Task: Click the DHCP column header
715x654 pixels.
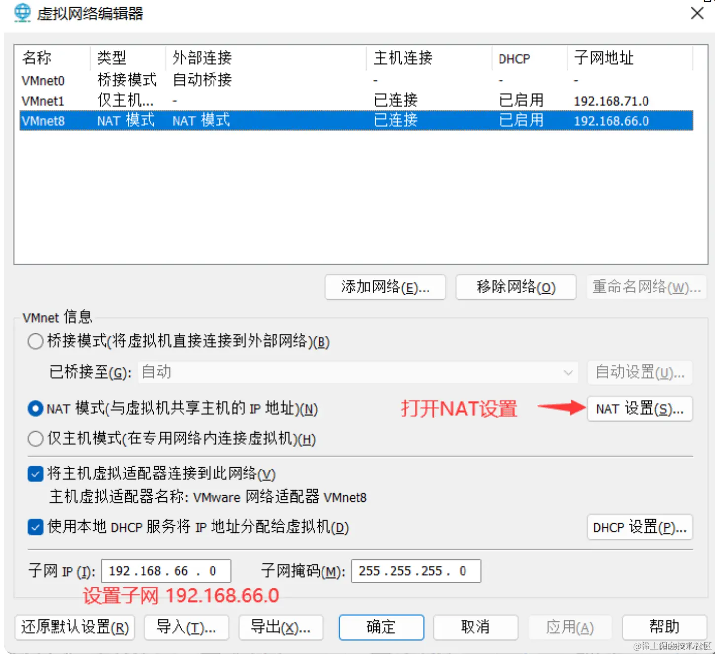Action: [x=530, y=58]
